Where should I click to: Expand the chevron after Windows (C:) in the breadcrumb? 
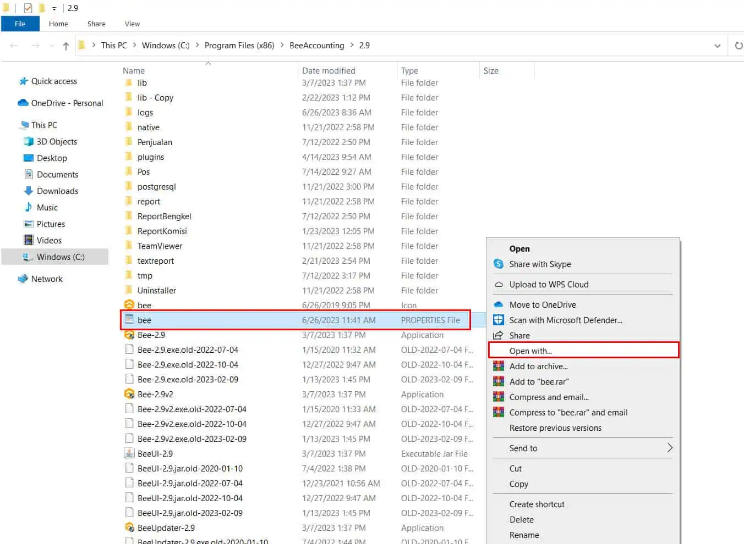[197, 46]
